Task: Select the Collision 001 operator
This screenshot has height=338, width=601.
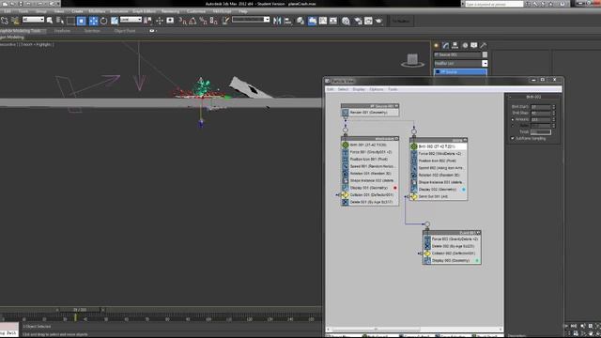Action: pyautogui.click(x=370, y=195)
